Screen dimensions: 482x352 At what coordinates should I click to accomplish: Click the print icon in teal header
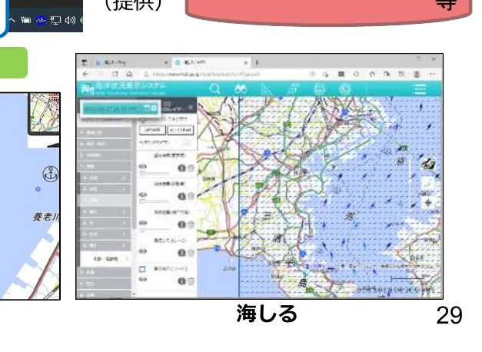pyautogui.click(x=319, y=89)
